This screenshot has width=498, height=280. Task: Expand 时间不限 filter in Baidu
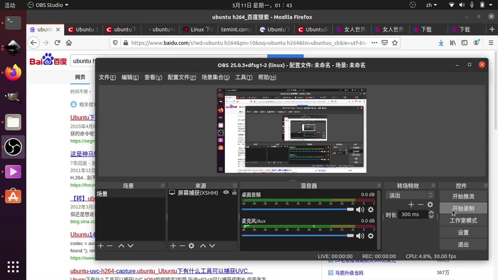coord(81,92)
